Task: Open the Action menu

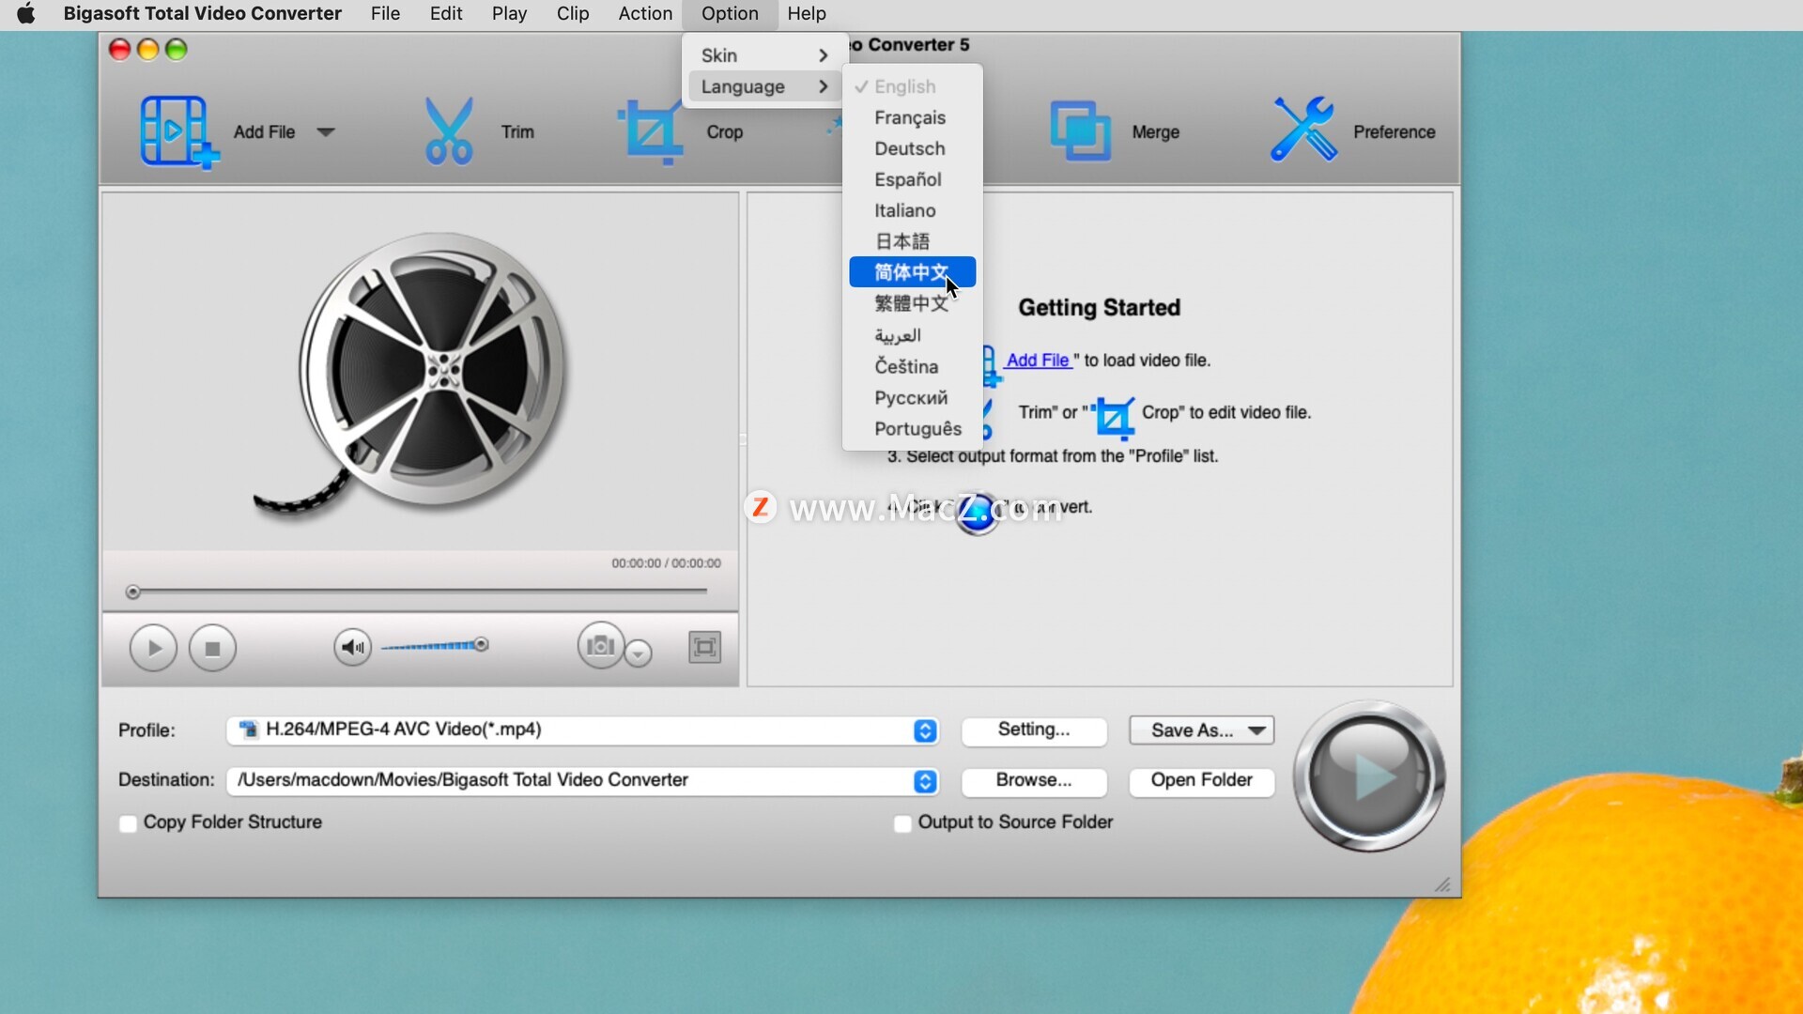Action: point(645,14)
